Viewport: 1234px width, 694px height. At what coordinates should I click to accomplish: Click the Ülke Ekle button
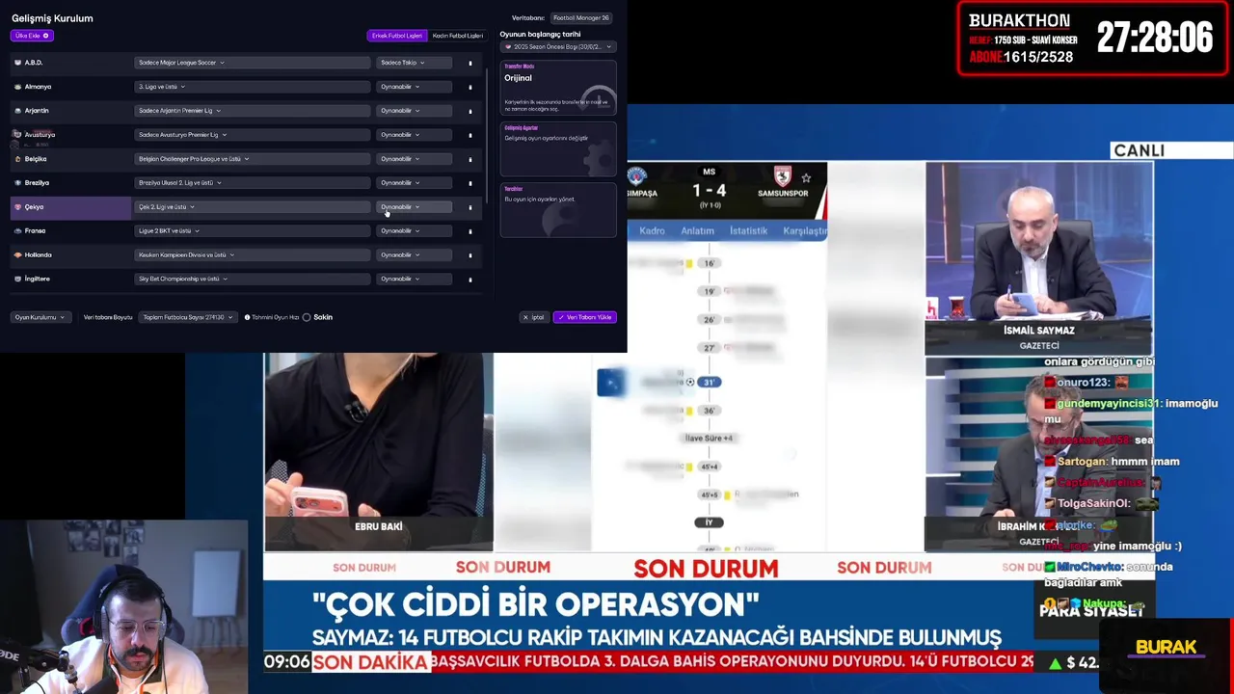click(31, 36)
